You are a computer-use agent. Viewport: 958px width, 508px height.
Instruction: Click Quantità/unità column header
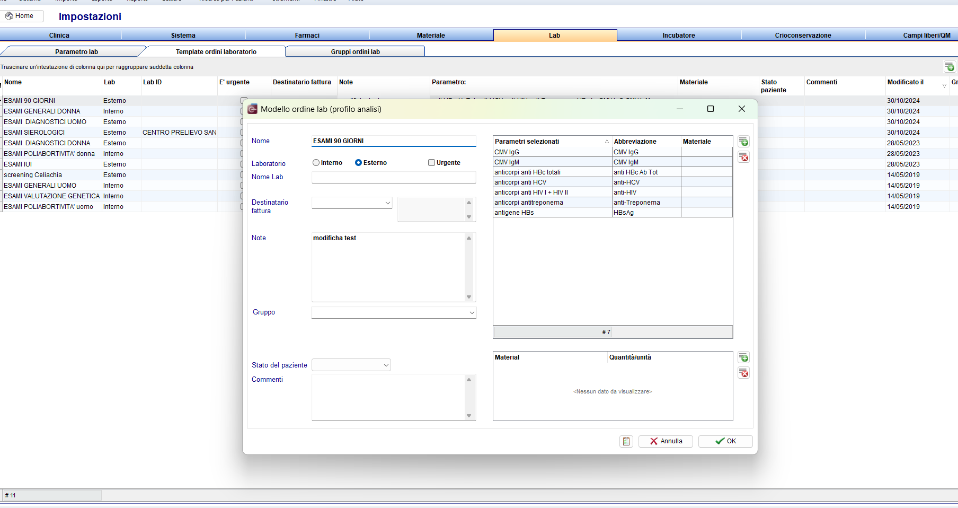[x=670, y=357]
